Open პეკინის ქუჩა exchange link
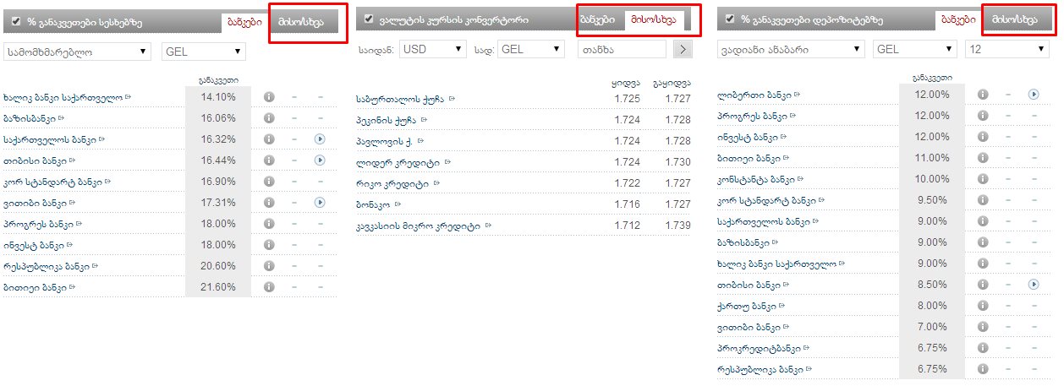This screenshot has height=386, width=1064. point(388,121)
